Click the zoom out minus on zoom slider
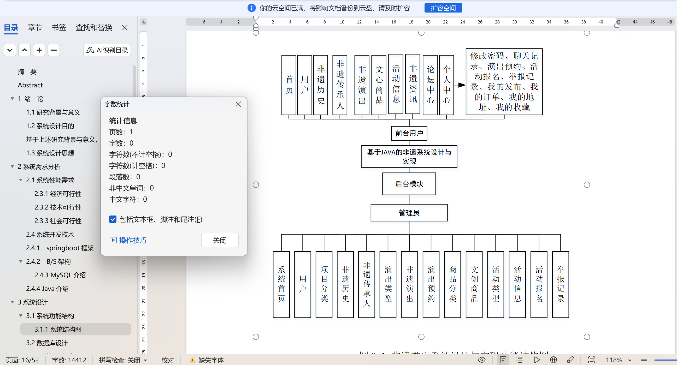 click(x=644, y=360)
